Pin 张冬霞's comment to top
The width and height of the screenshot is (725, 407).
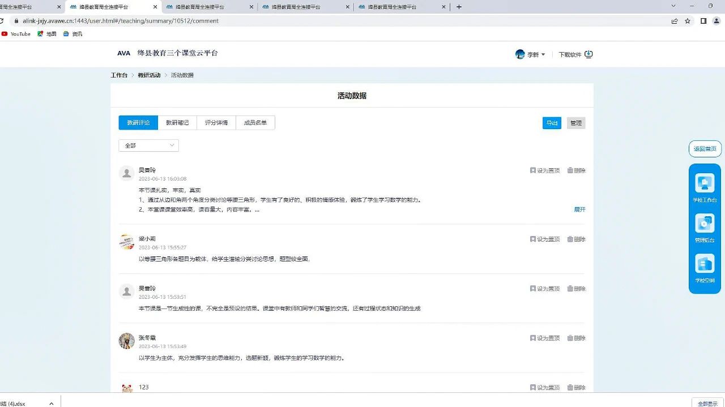[x=545, y=338]
